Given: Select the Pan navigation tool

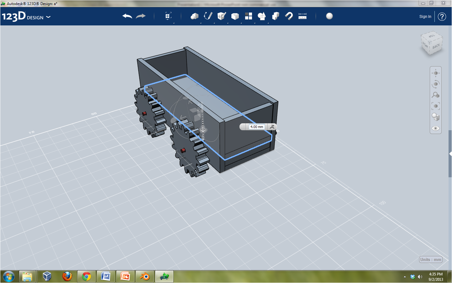Looking at the screenshot, I should coord(436,73).
